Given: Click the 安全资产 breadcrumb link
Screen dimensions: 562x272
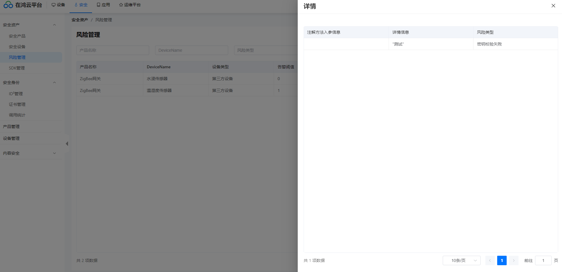Looking at the screenshot, I should pos(80,20).
